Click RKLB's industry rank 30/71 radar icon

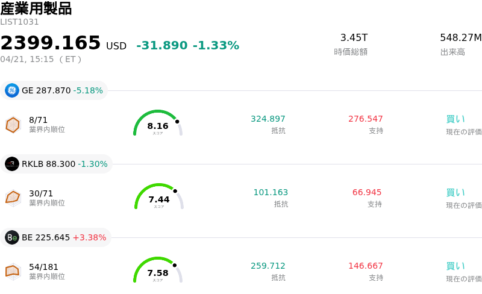(x=13, y=198)
